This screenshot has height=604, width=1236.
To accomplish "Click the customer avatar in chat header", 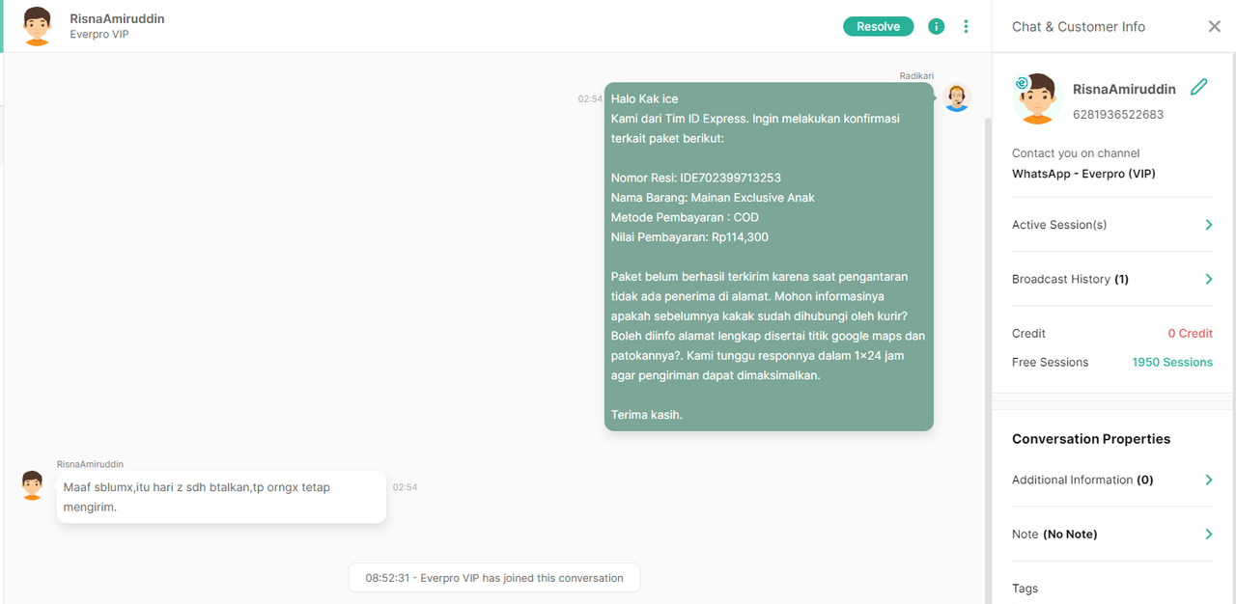I will point(37,26).
